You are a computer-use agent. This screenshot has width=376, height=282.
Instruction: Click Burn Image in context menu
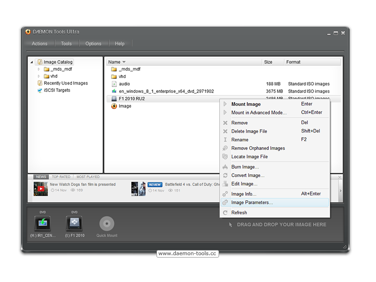245,167
